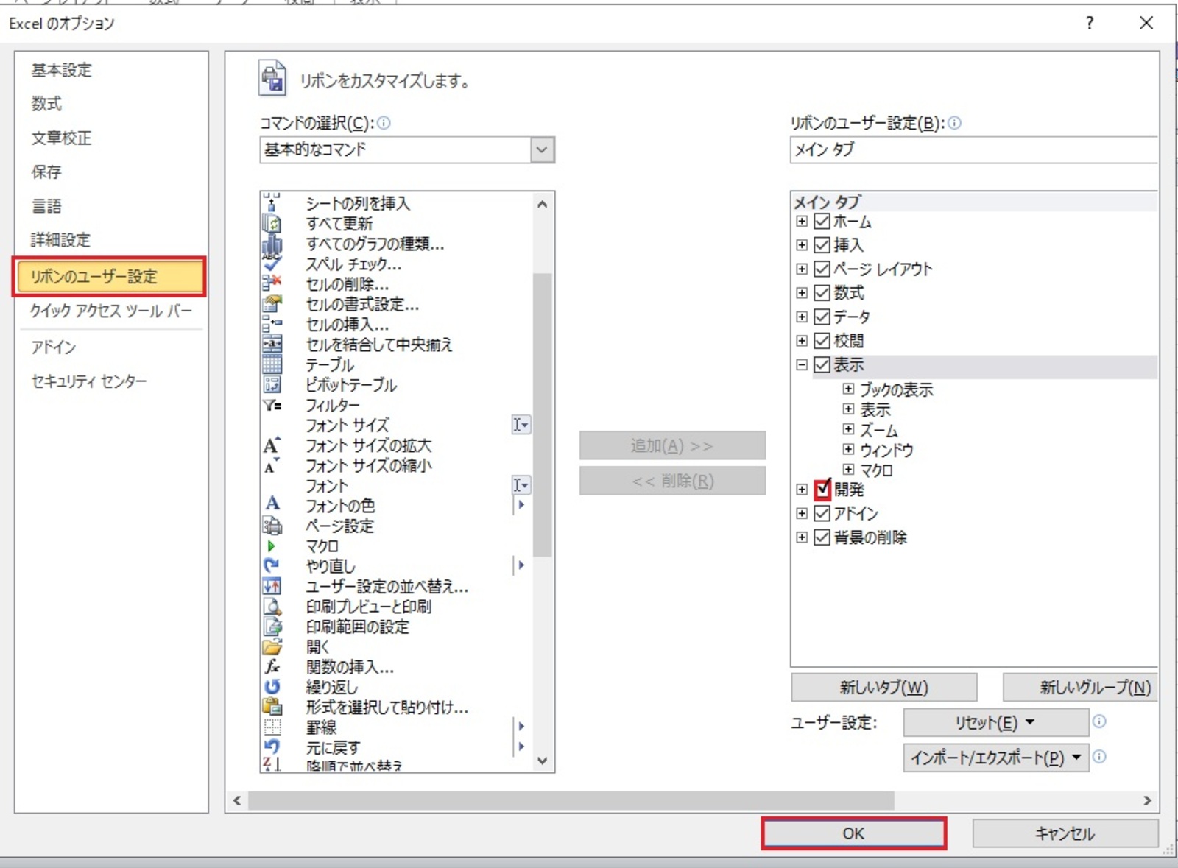Click the 'すべて更新' refresh icon
This screenshot has width=1178, height=868.
click(x=272, y=223)
